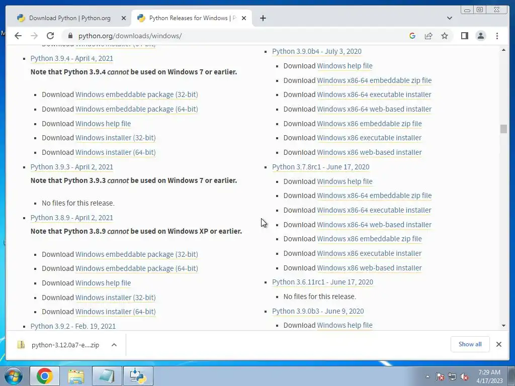Open the Python installer taskbar icon

point(138,376)
